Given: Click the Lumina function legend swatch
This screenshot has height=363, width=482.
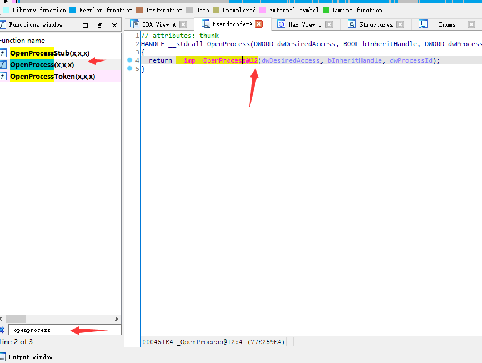Looking at the screenshot, I should (x=326, y=10).
